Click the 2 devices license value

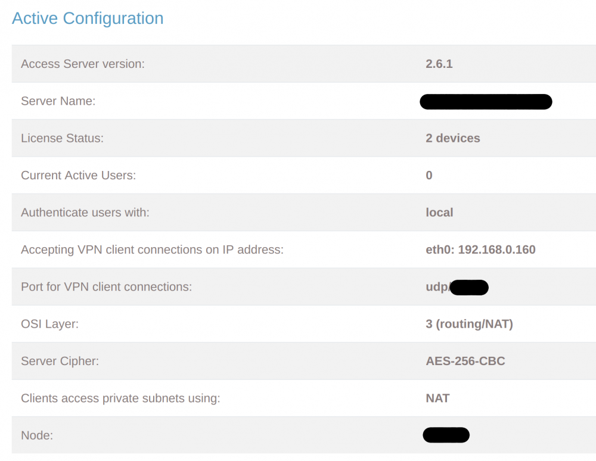pyautogui.click(x=453, y=138)
